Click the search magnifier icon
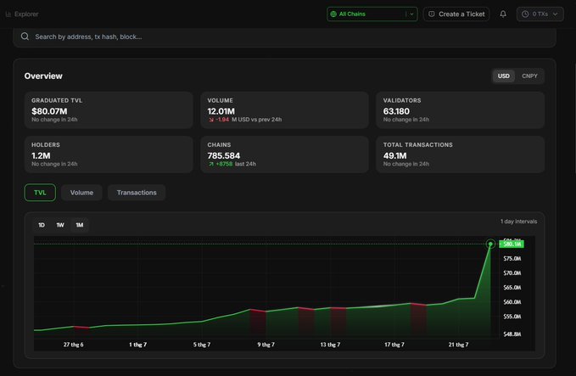The image size is (576, 376). tap(25, 36)
